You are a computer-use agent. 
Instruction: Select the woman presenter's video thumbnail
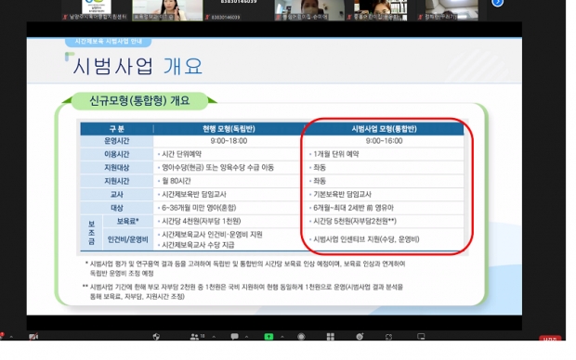167,10
